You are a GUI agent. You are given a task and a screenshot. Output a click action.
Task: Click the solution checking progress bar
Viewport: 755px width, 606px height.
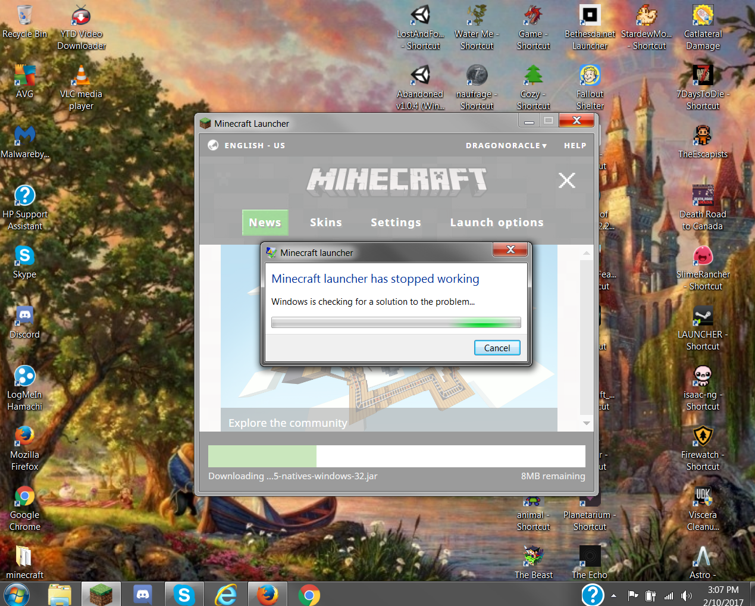(396, 323)
